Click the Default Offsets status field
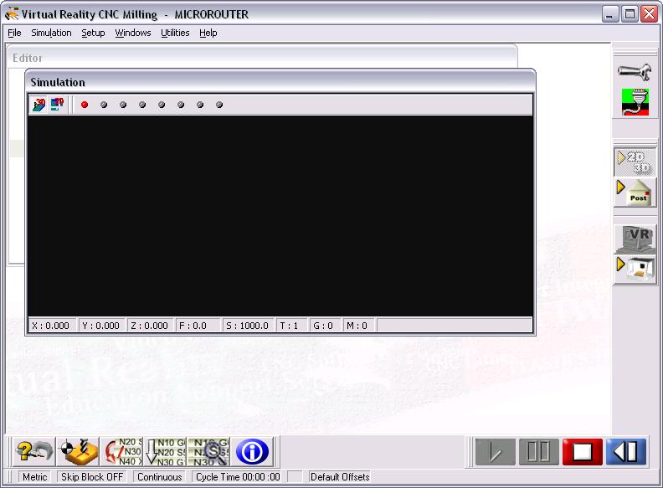This screenshot has height=488, width=663. point(339,477)
